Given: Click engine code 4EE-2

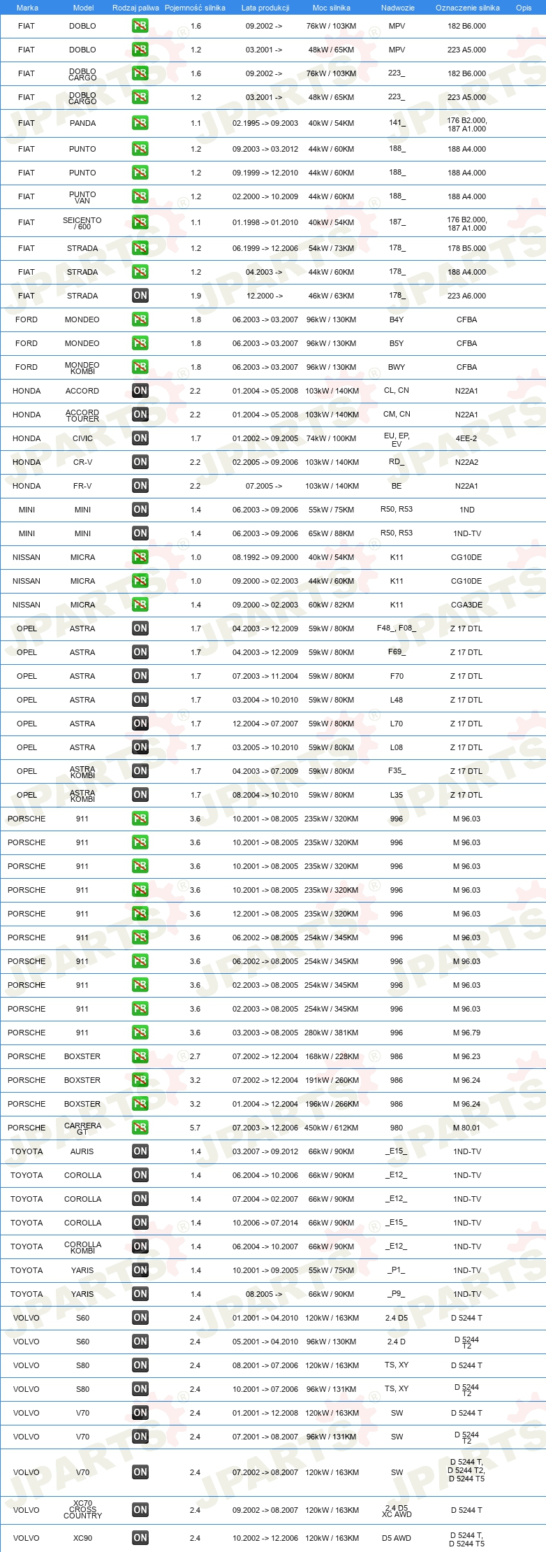Looking at the screenshot, I should click(x=466, y=438).
